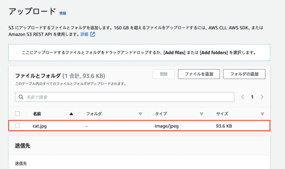Sort by サイズ column arrow
Screen dimensions: 285x169
262,114
